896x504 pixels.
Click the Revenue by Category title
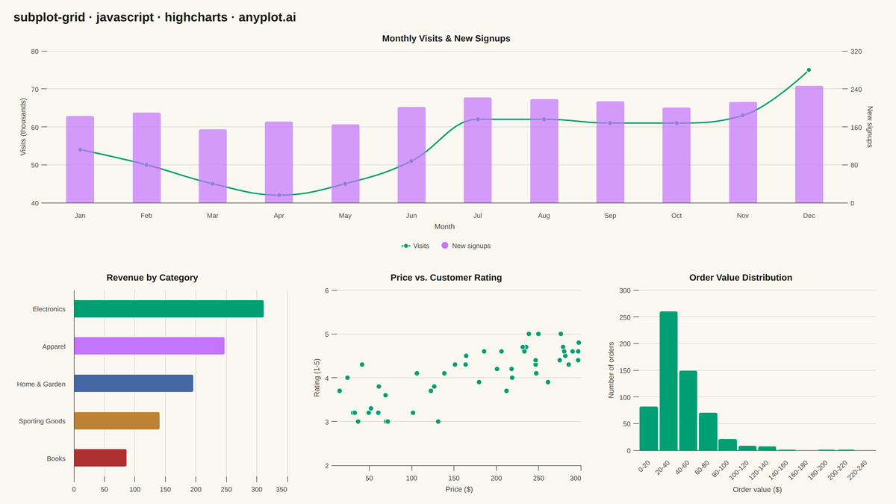click(x=152, y=278)
